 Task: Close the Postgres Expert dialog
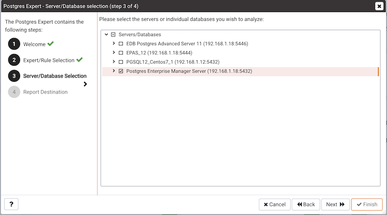pyautogui.click(x=379, y=6)
